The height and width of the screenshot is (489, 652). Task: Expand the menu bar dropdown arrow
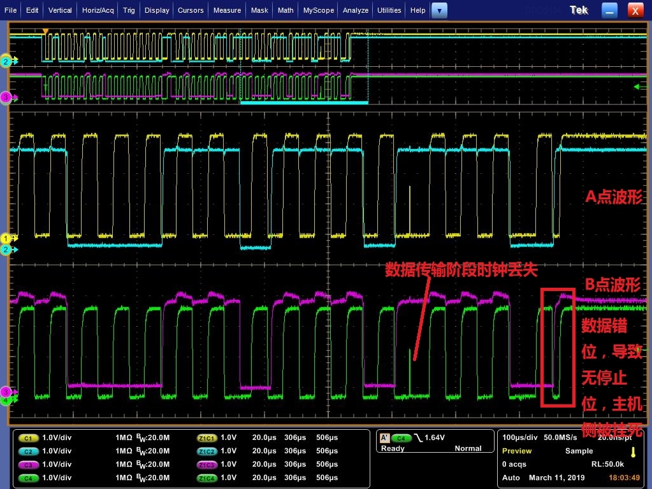pos(440,10)
